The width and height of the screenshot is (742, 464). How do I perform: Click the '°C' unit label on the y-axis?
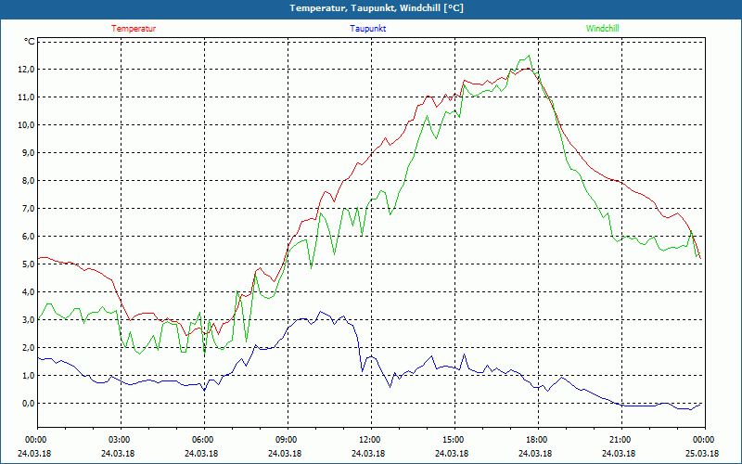tap(29, 42)
